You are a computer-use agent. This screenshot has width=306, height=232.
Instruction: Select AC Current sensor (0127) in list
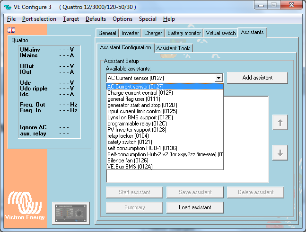point(165,87)
